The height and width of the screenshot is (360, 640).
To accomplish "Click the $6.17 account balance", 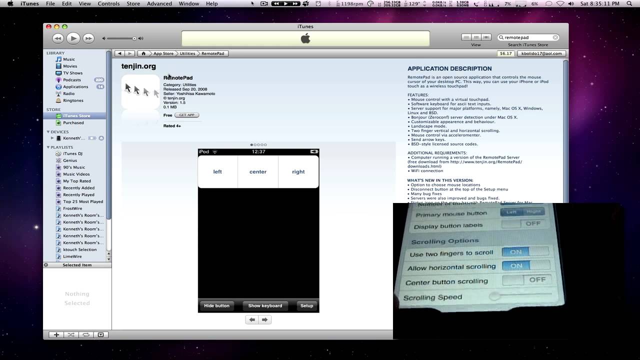I will click(506, 53).
